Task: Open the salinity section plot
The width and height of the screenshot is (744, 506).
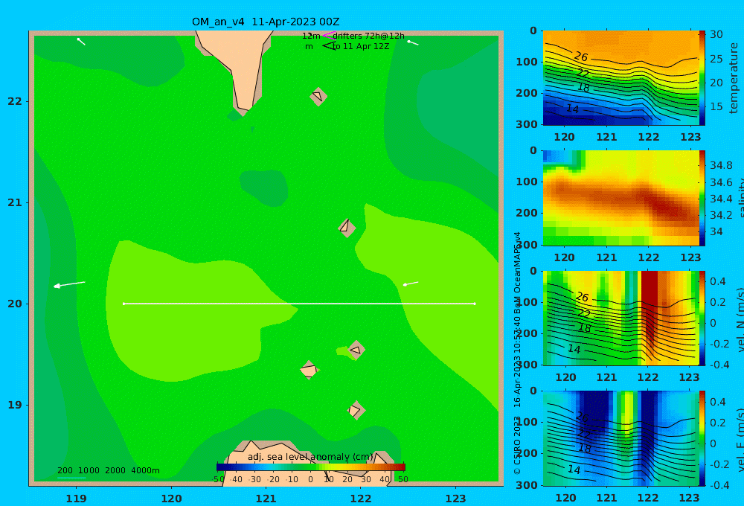Action: (x=620, y=198)
